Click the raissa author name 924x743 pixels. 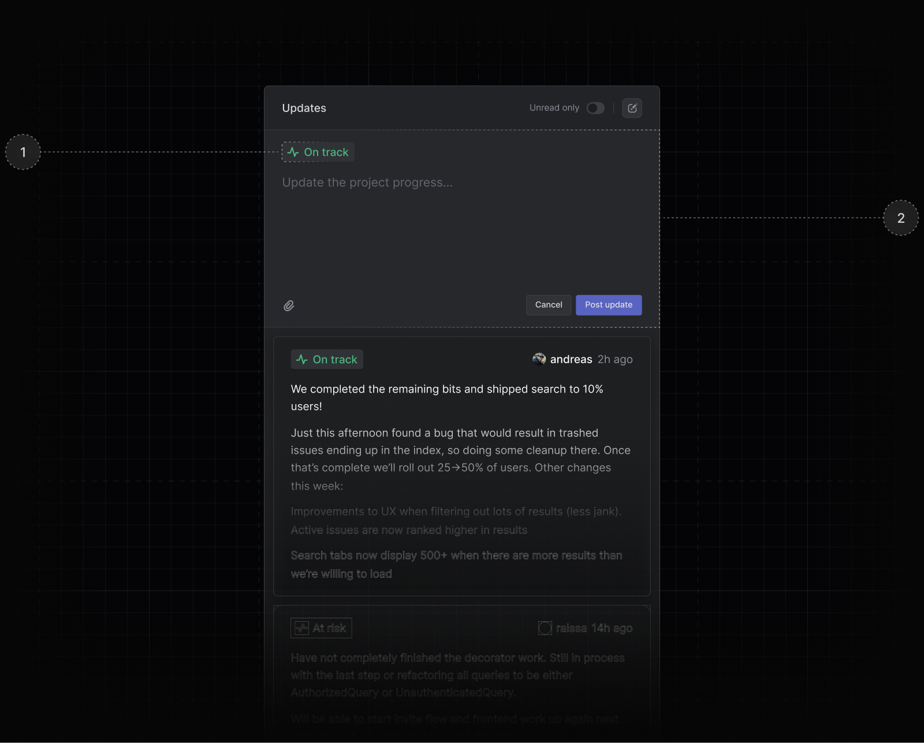[x=571, y=628]
